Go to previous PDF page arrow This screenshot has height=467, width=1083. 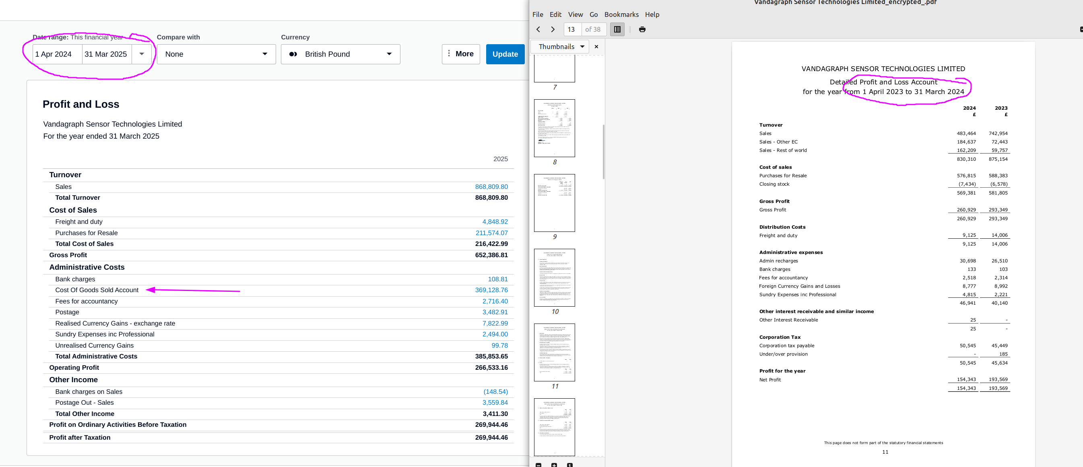[x=538, y=29]
